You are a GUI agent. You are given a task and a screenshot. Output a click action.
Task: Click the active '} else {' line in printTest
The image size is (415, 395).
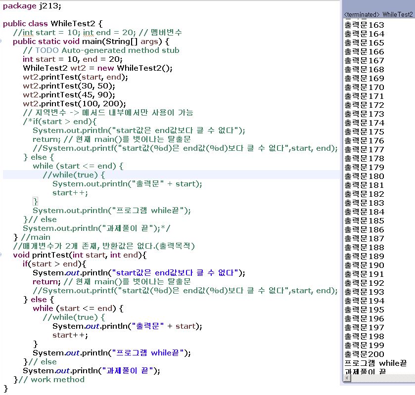pyautogui.click(x=39, y=300)
